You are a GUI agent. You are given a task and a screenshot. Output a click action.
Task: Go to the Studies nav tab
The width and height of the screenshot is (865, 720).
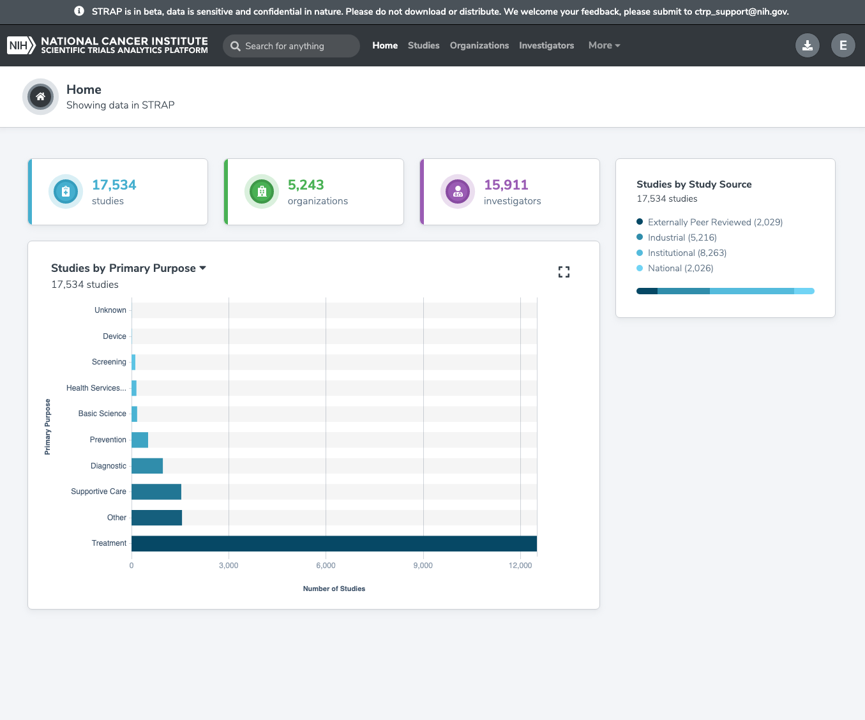pos(423,45)
